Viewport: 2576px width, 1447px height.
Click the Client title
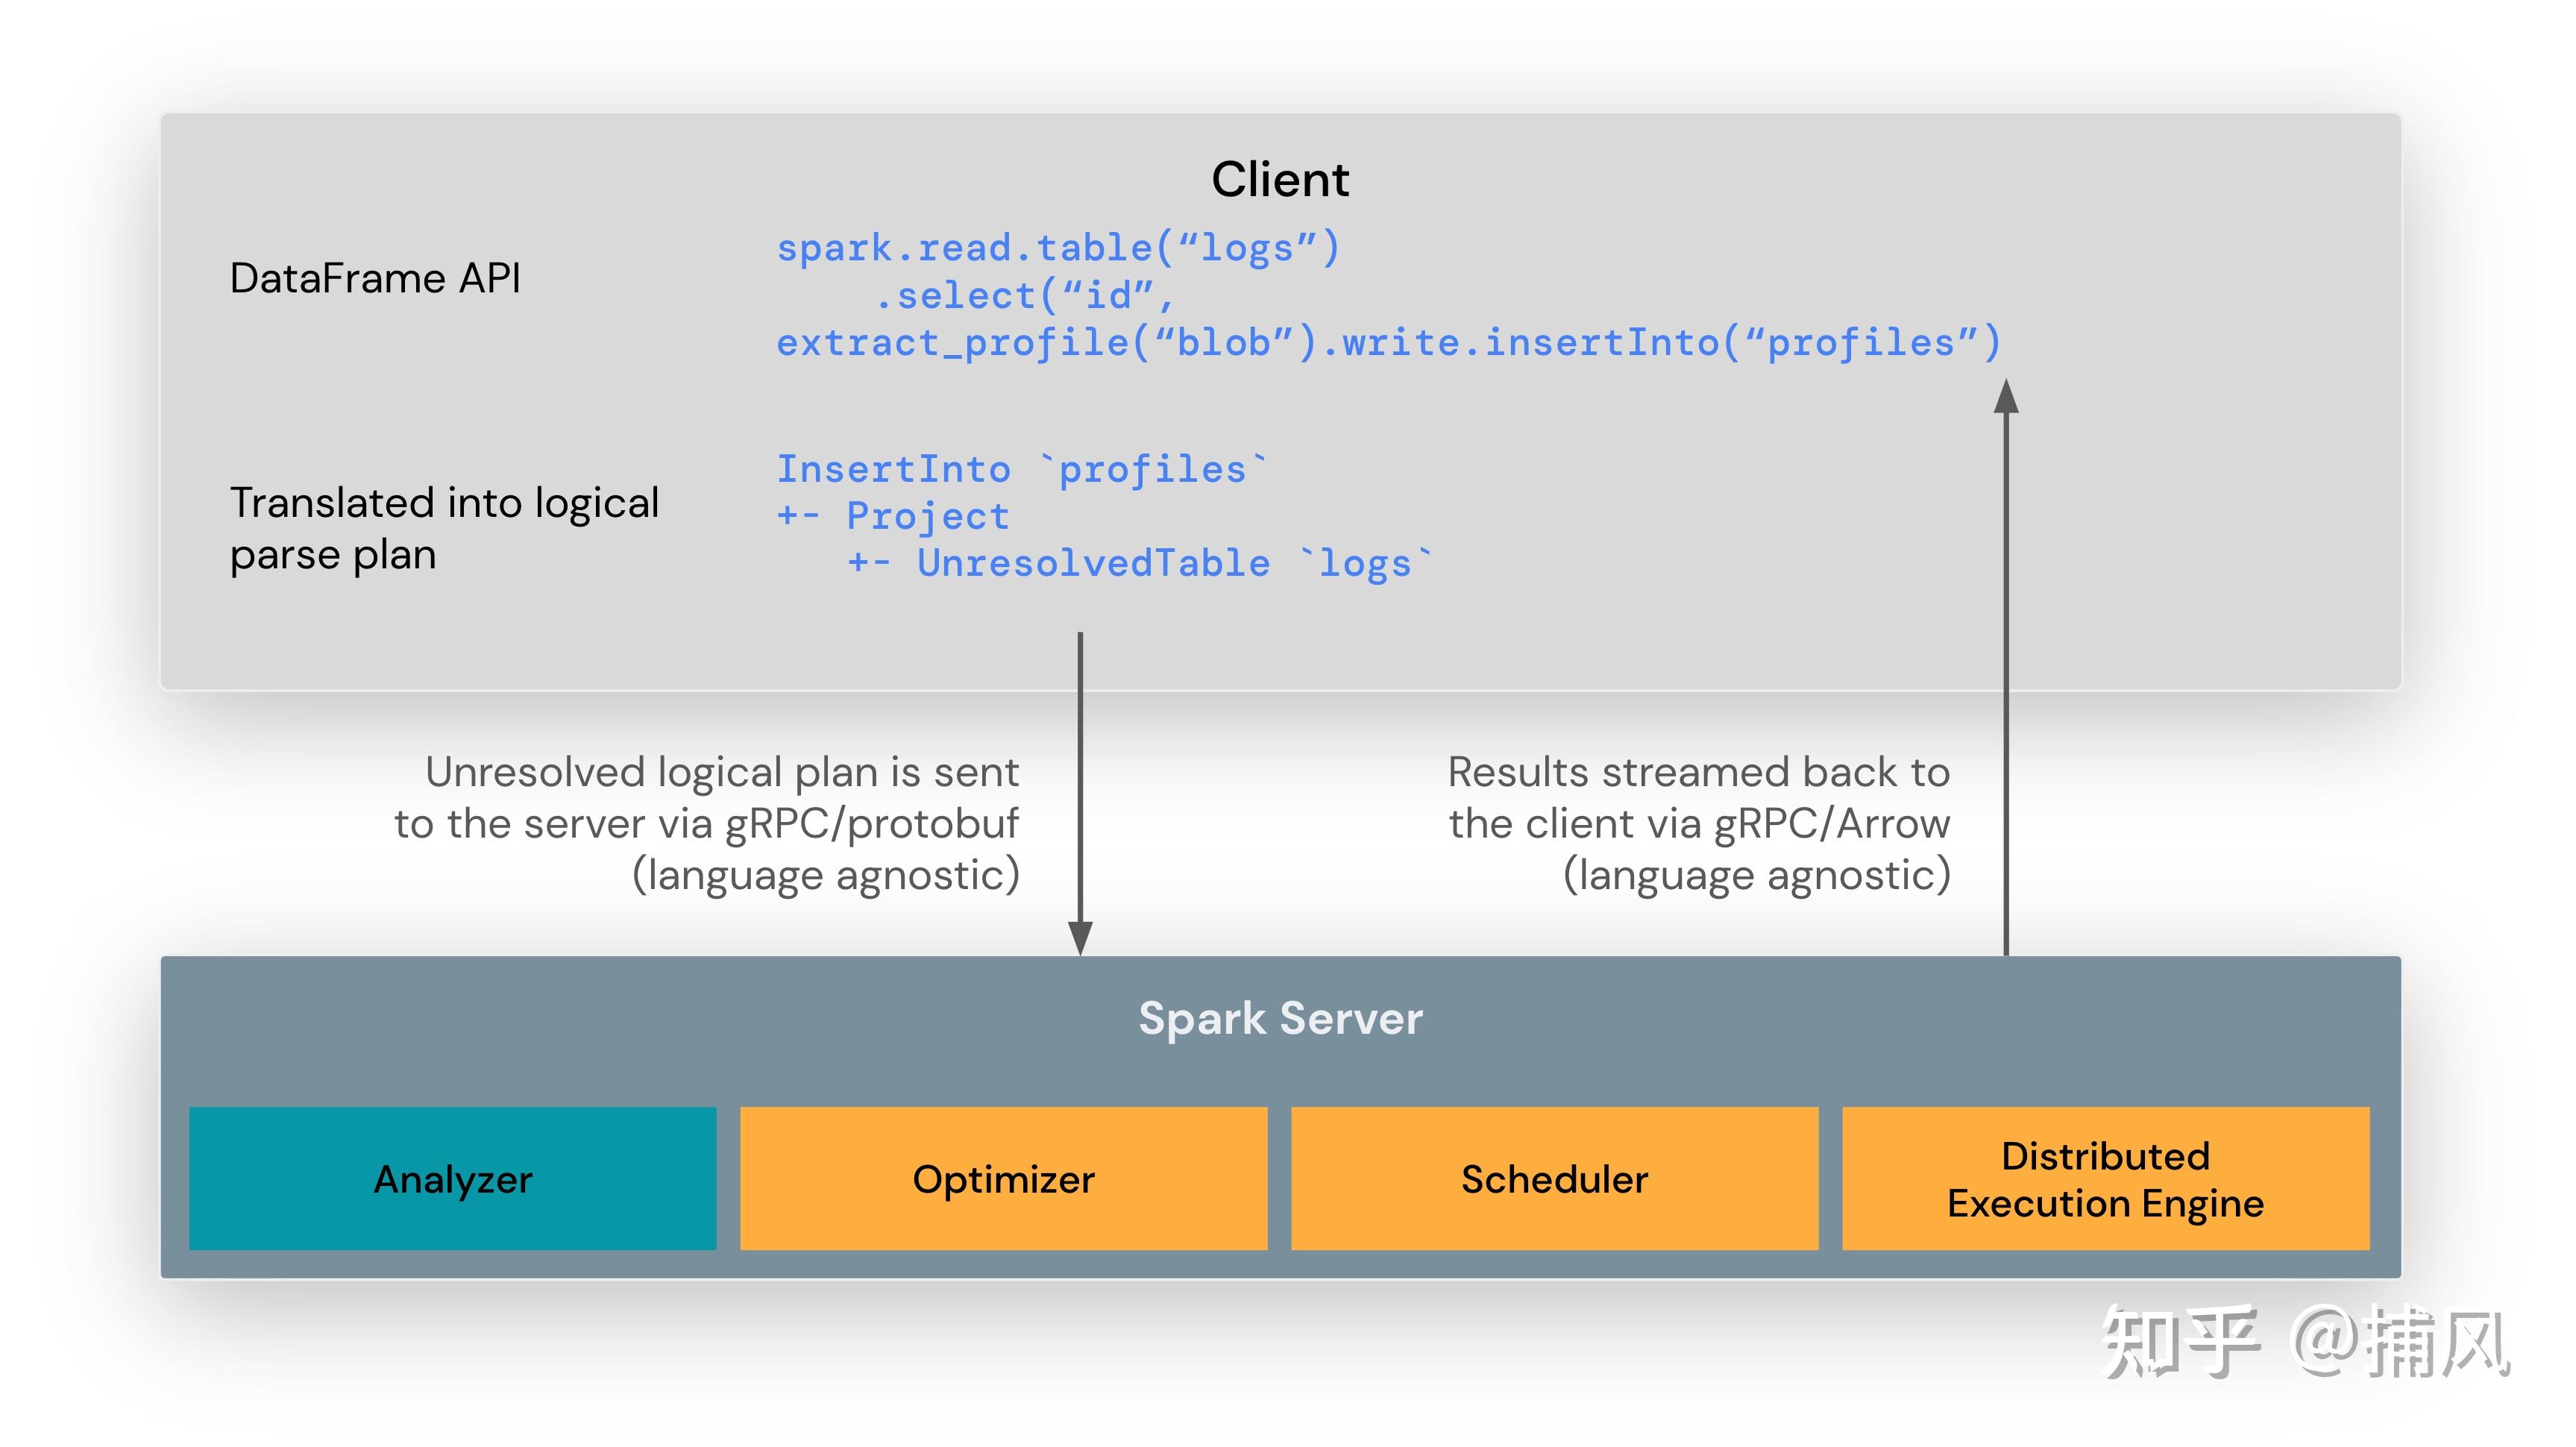click(x=1280, y=180)
